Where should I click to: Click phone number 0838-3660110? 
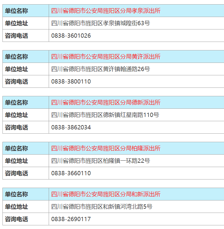[x=71, y=173]
